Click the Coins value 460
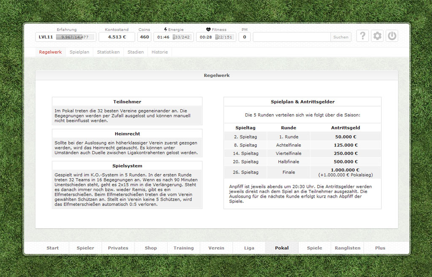The width and height of the screenshot is (432, 277). tap(144, 37)
